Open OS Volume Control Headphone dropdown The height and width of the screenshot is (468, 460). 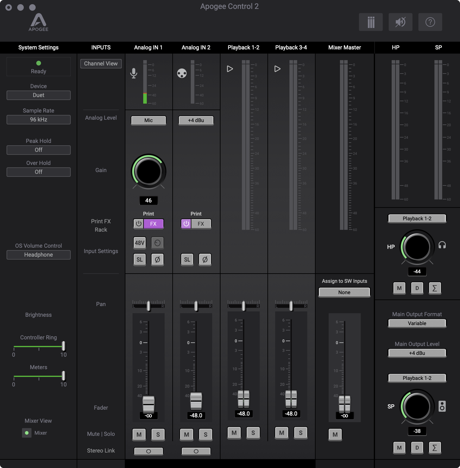(x=39, y=255)
